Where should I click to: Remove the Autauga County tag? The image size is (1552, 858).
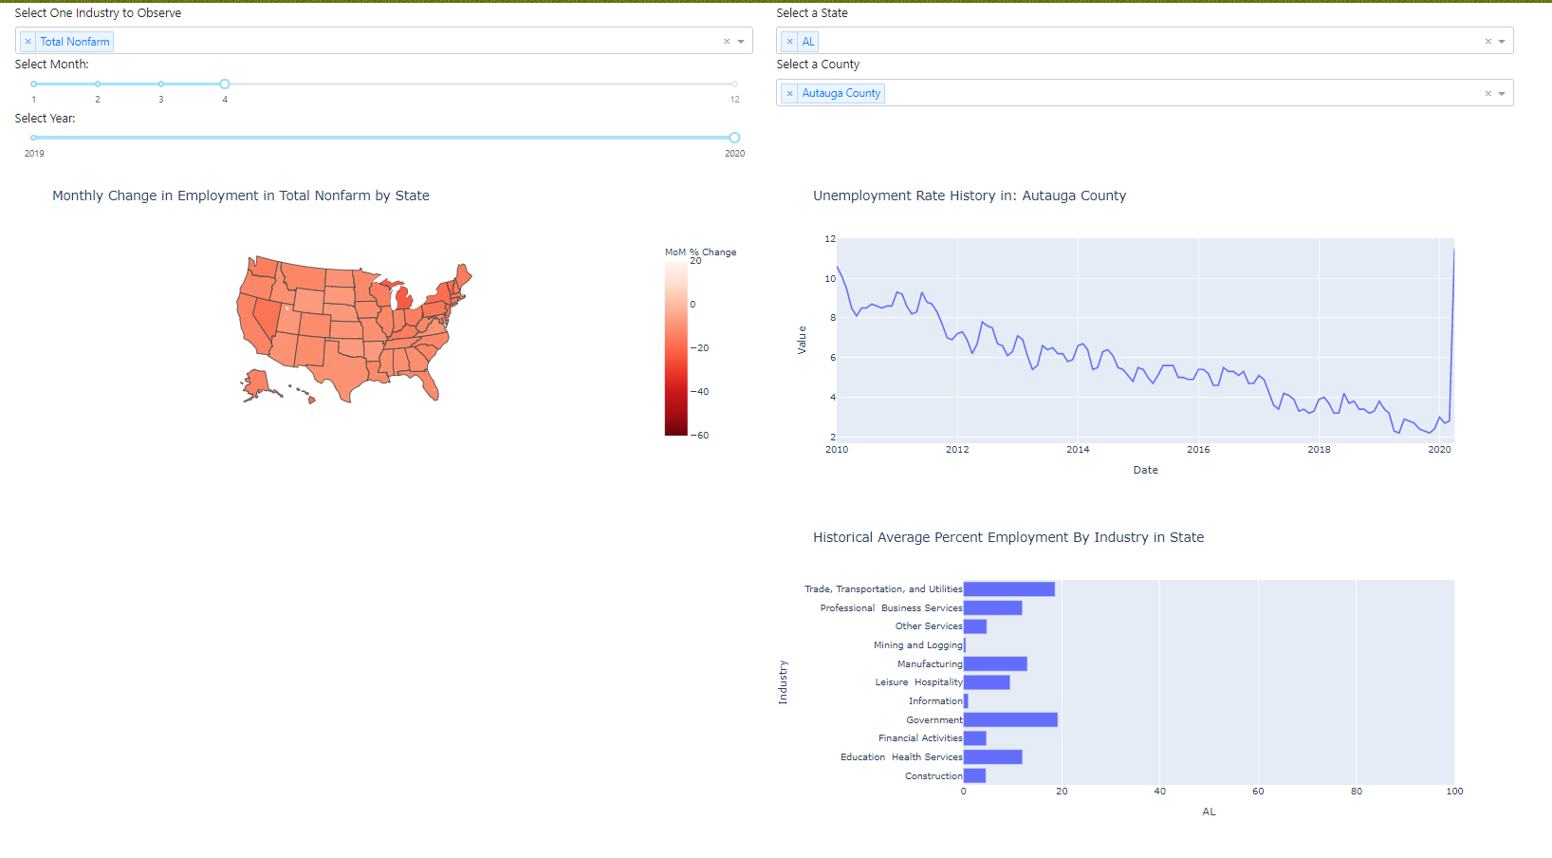pyautogui.click(x=789, y=93)
